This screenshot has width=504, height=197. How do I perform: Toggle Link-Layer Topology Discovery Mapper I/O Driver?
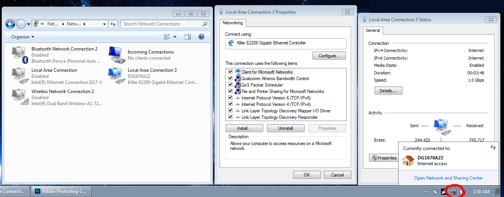coord(230,110)
